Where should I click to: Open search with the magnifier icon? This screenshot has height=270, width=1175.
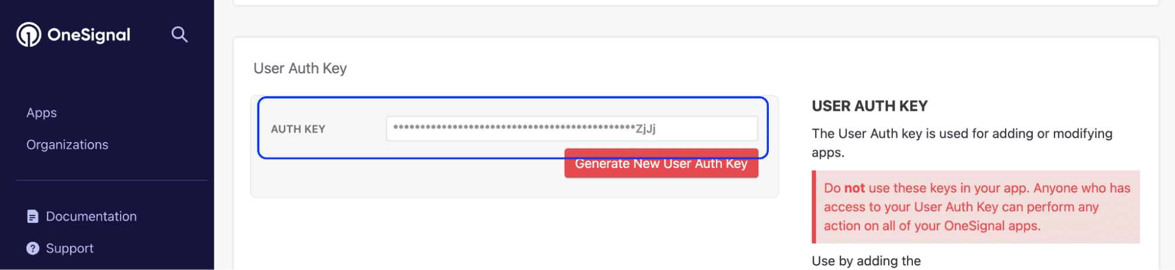point(179,35)
